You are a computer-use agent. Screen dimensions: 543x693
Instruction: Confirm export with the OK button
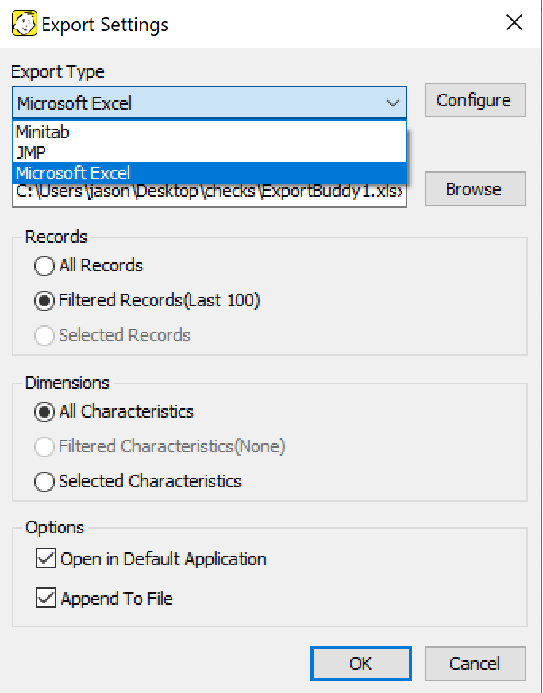(361, 664)
